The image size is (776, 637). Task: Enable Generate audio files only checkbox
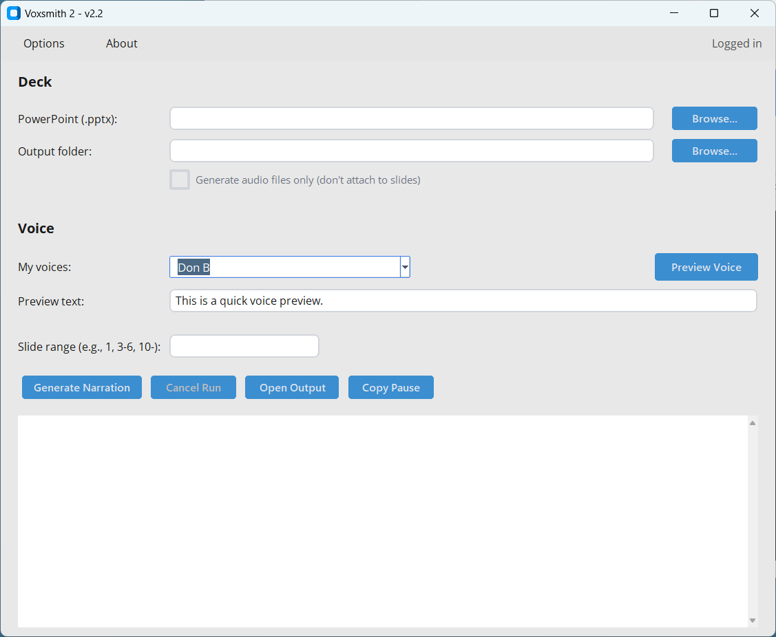(180, 180)
